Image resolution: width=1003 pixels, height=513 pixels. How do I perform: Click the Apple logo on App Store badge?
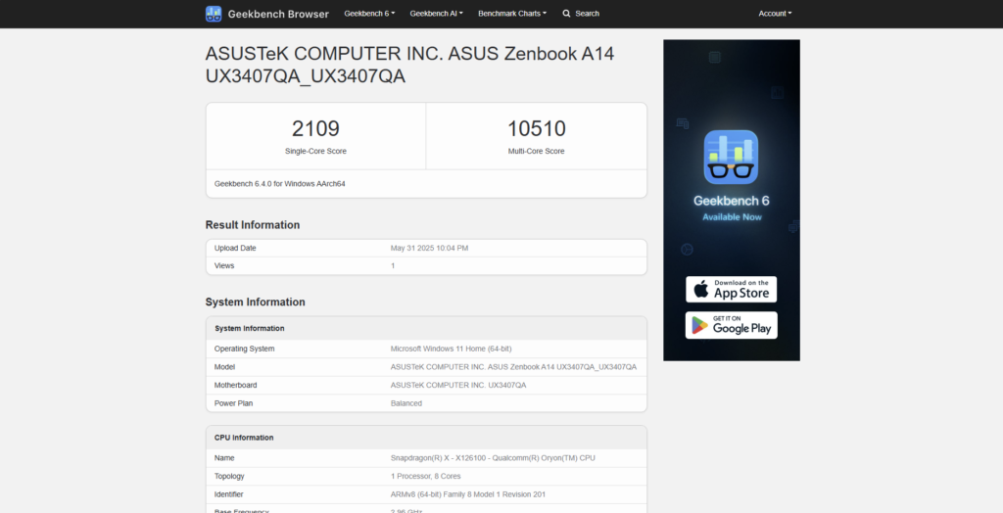(x=700, y=290)
